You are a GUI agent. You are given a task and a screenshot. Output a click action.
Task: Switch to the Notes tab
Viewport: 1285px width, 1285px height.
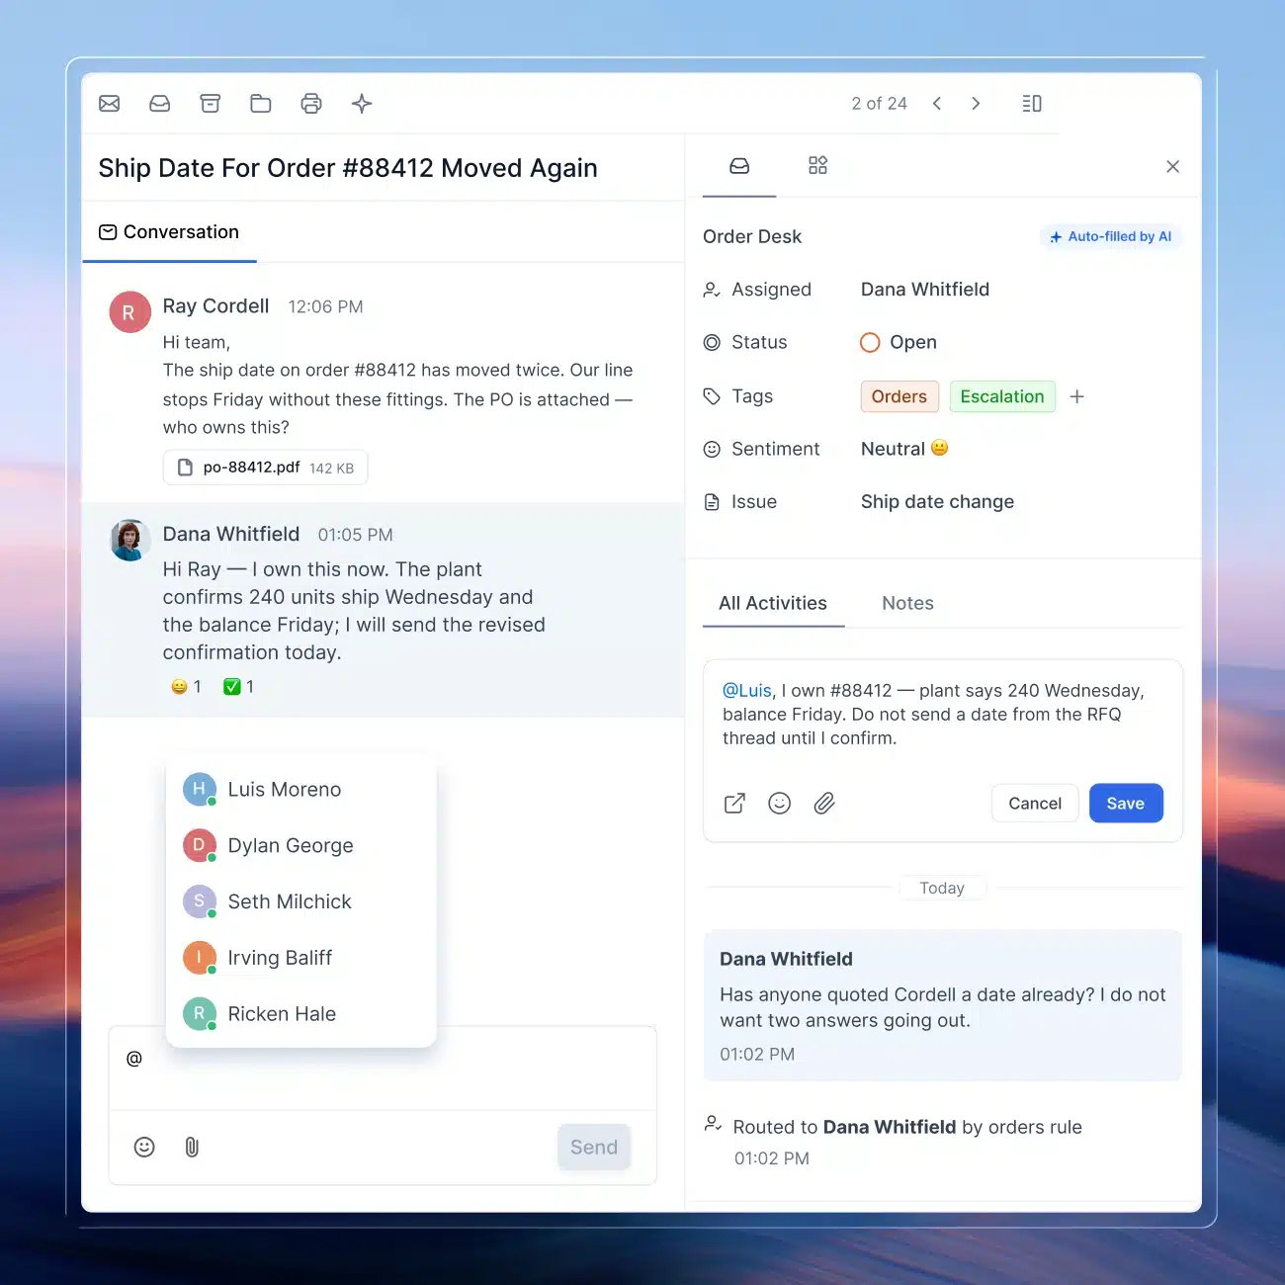click(x=907, y=603)
